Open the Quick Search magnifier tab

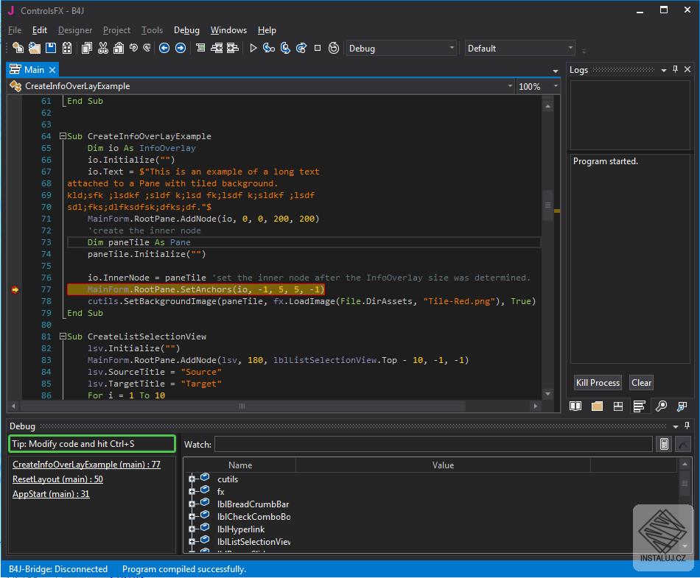tap(661, 406)
